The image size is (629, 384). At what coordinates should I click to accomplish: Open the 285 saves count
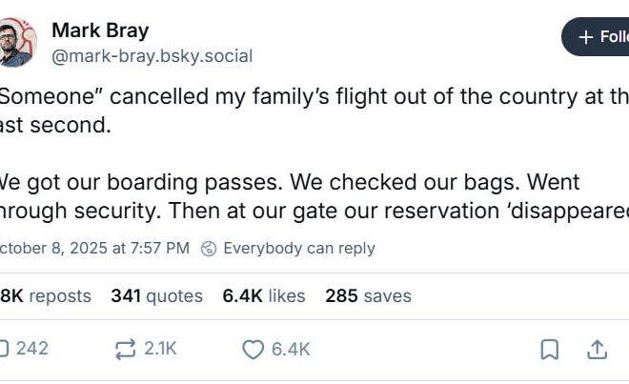coord(368,296)
